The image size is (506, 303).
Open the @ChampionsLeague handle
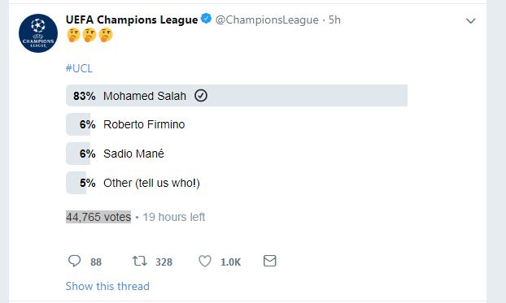point(267,20)
